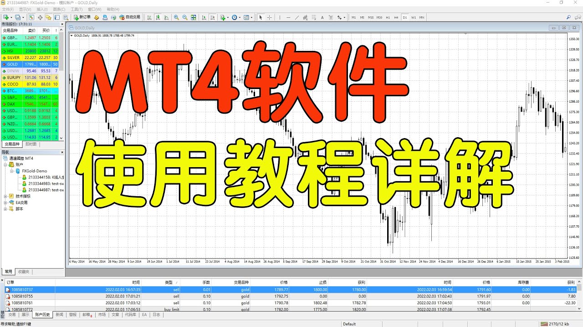The width and height of the screenshot is (583, 327).
Task: Open the search magnifier at top right
Action: [x=569, y=17]
